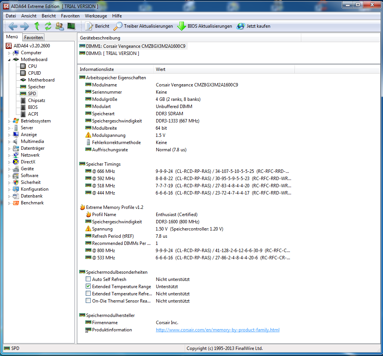Screen dimensions: 383x356
Task: Open the Hilfe menu
Action: click(117, 16)
